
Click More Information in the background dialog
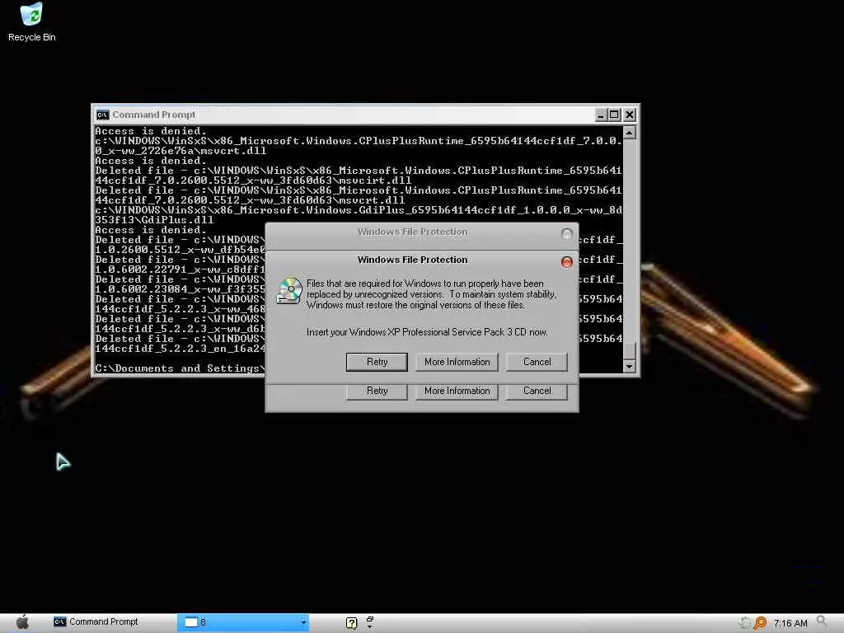[x=457, y=392]
